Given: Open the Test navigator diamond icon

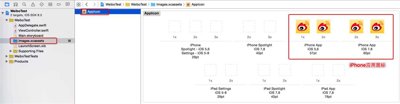Looking at the screenshot, I should (x=42, y=4).
